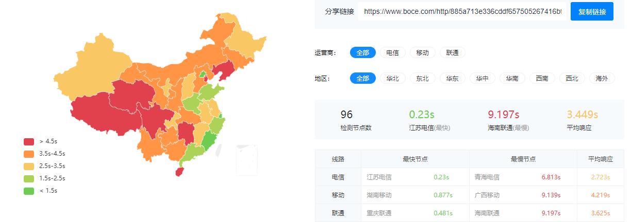Click the 海南联通(最慢) label
This screenshot has height=222, width=631.
508,127
